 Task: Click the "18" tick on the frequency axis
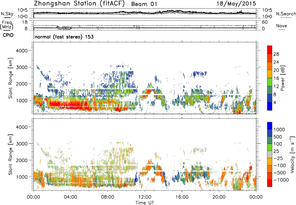25,22
